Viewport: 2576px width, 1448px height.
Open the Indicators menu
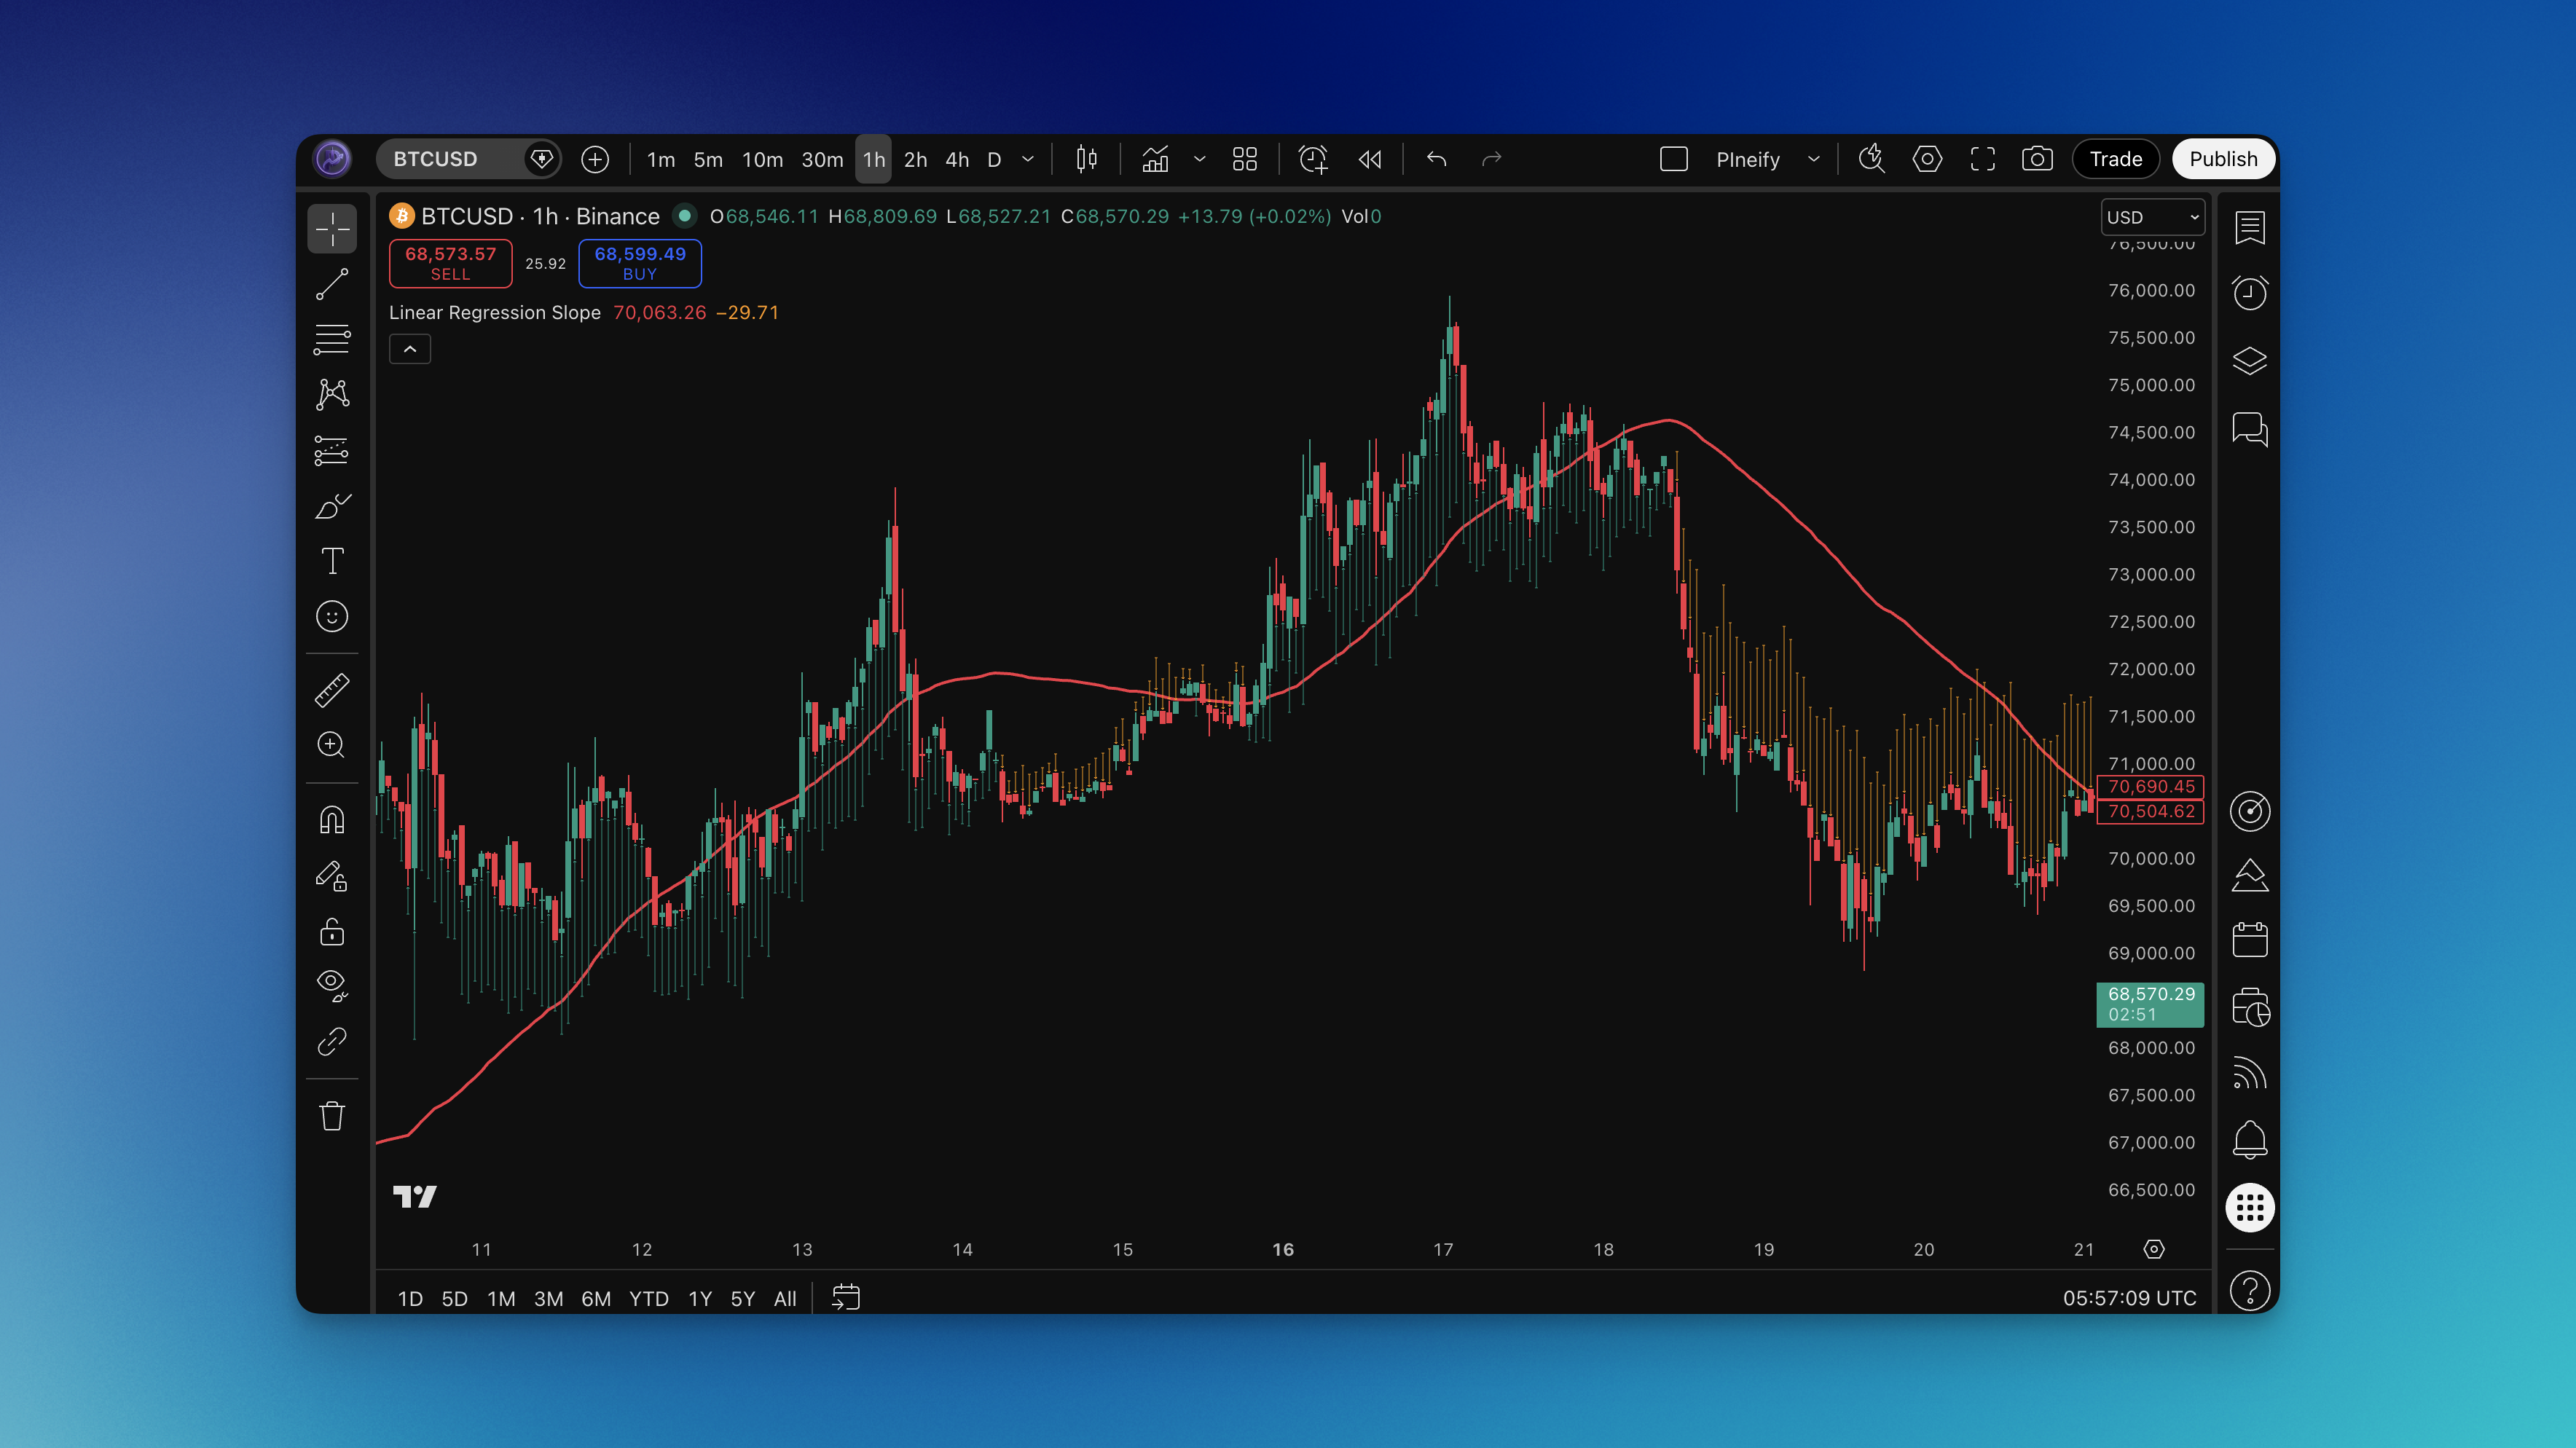(x=1155, y=159)
